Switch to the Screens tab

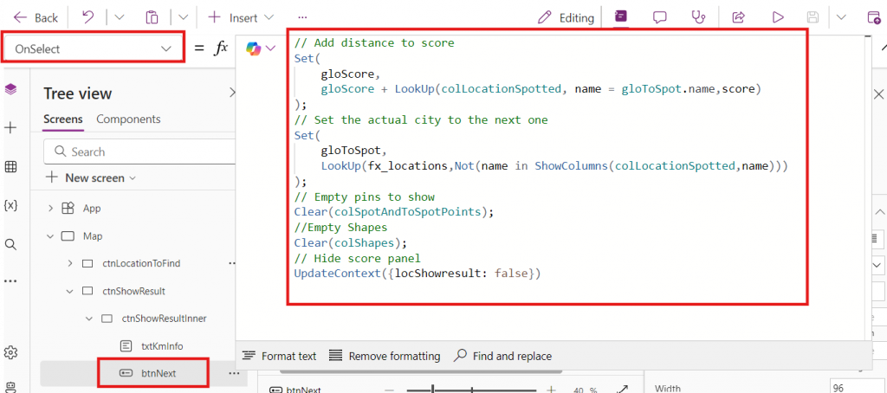coord(62,119)
